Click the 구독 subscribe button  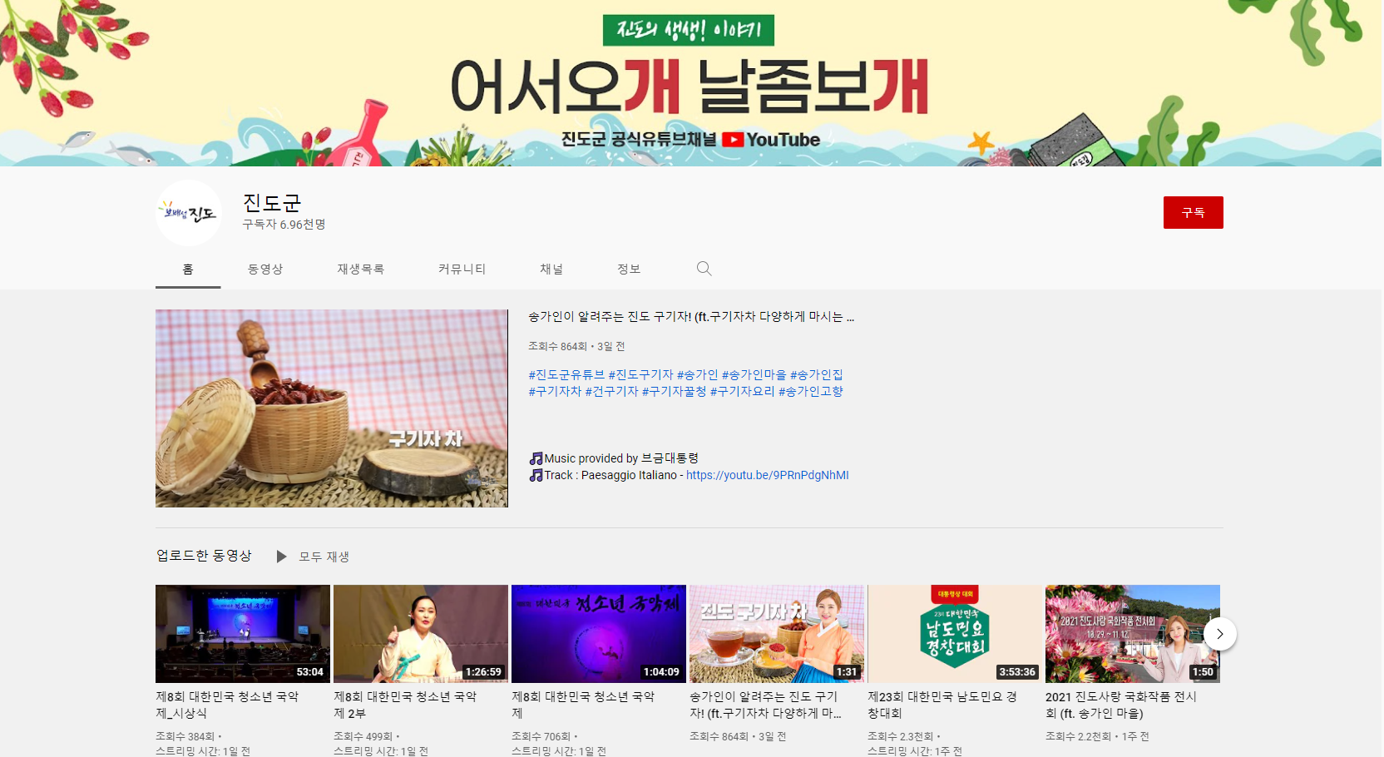pyautogui.click(x=1193, y=212)
